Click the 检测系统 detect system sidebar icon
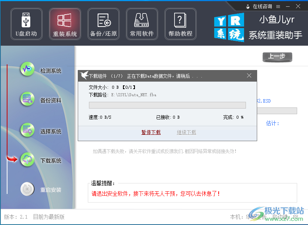The width and height of the screenshot is (308, 225). tap(27, 69)
